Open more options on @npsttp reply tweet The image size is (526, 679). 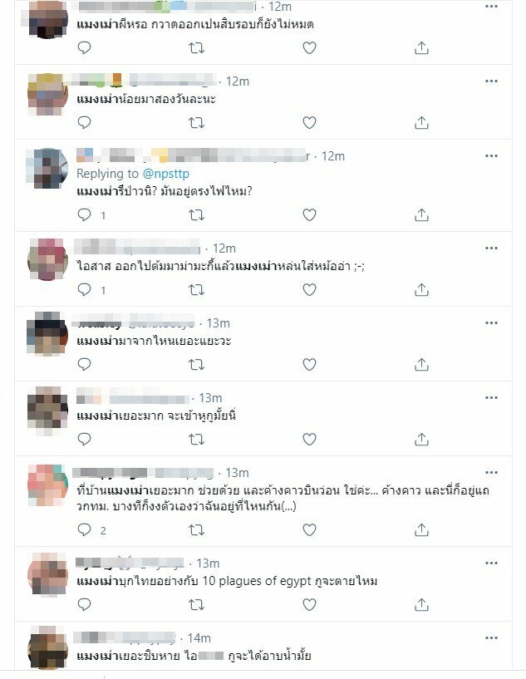[491, 156]
